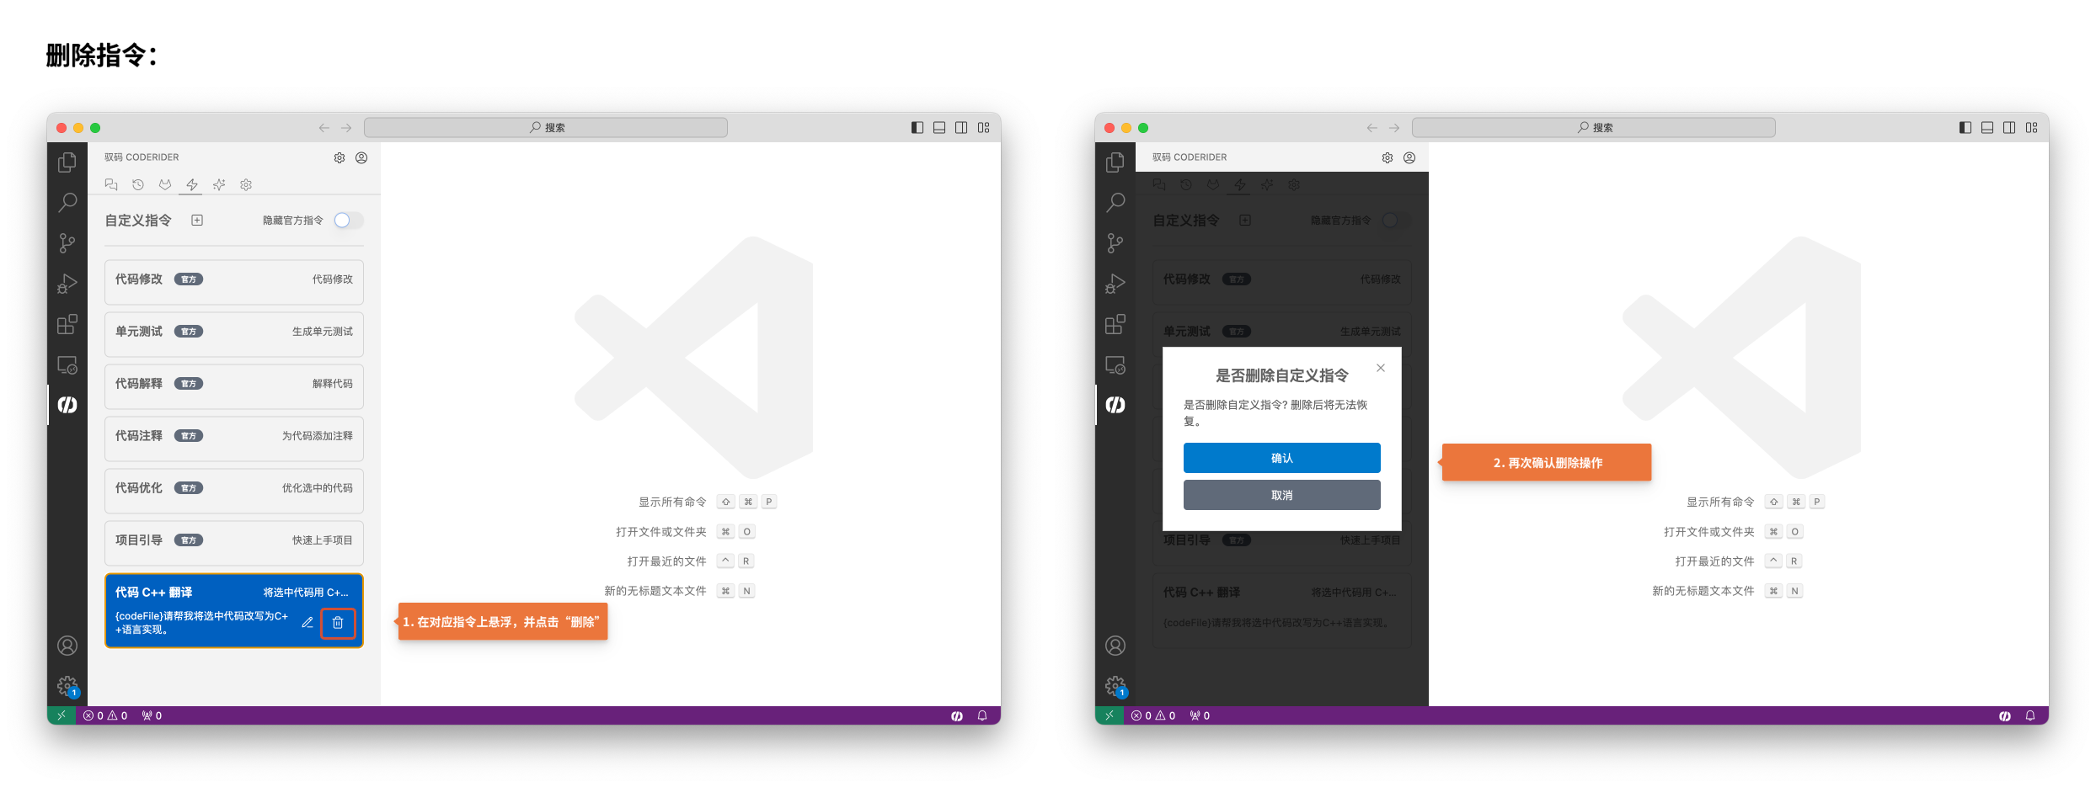The width and height of the screenshot is (2096, 787).
Task: Click the ports indicator in left window status bar
Action: pyautogui.click(x=152, y=715)
